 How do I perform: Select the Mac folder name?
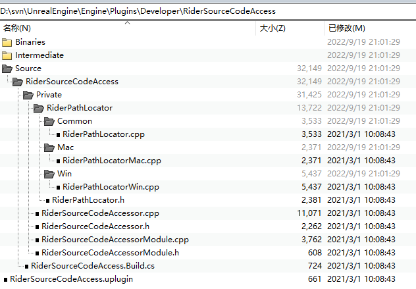click(x=66, y=147)
